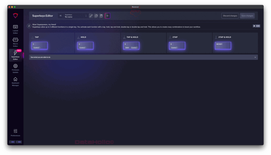
Task: Delete the superkey using the trash icon
Action: [x=101, y=16]
